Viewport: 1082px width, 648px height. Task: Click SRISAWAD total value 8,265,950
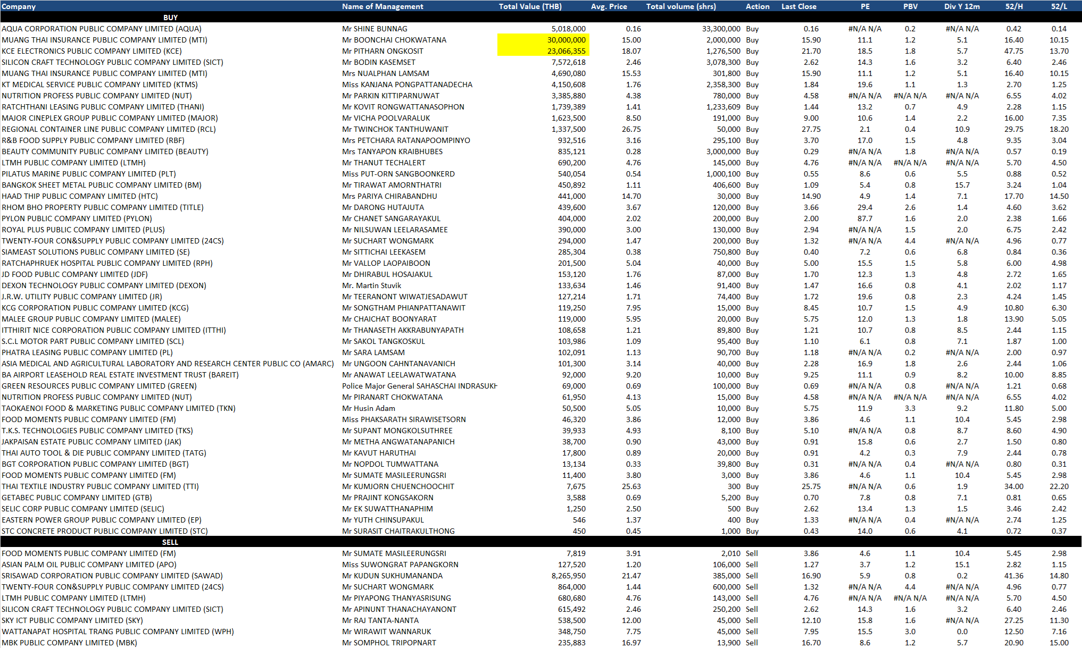[x=568, y=576]
